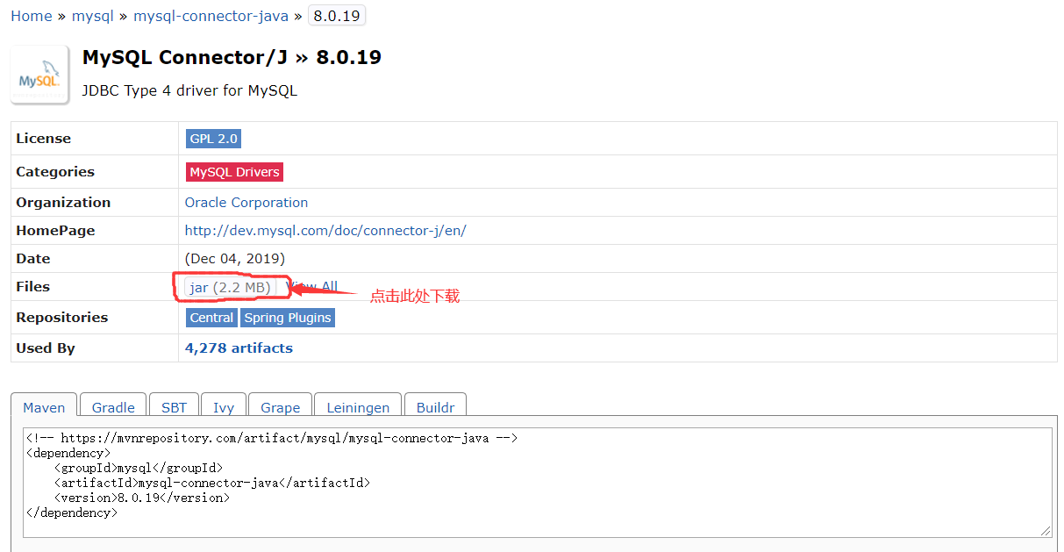1064x552 pixels.
Task: Open the Oracle Corporation organization link
Action: [x=246, y=202]
